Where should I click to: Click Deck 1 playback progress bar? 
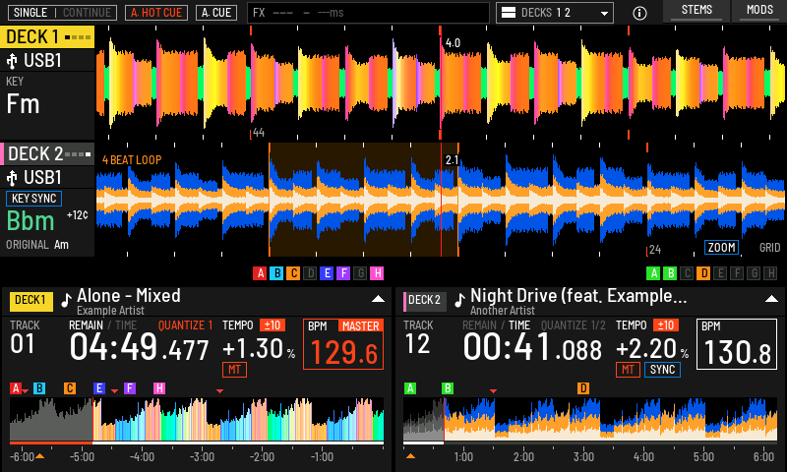197,442
